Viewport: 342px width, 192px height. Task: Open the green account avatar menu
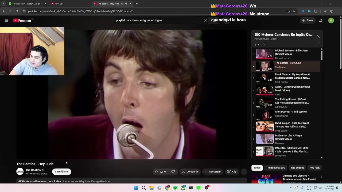pyautogui.click(x=331, y=20)
